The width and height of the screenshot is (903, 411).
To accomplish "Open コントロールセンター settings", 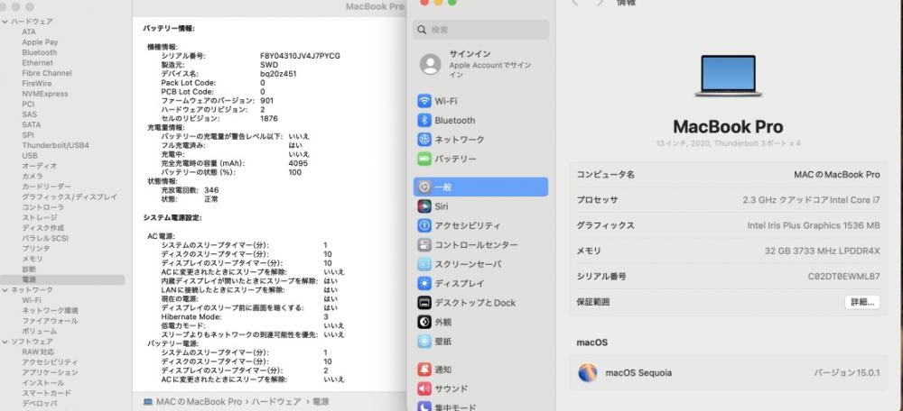I will click(x=480, y=245).
